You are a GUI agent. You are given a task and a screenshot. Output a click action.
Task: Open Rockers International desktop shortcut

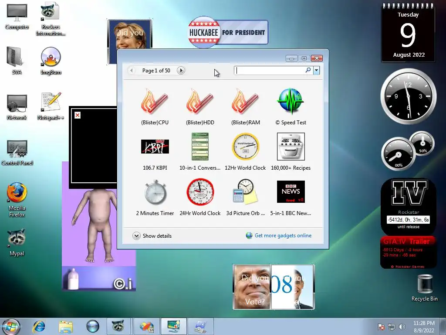point(51,19)
